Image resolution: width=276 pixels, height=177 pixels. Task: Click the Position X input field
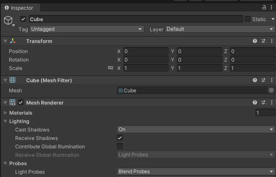(x=146, y=51)
